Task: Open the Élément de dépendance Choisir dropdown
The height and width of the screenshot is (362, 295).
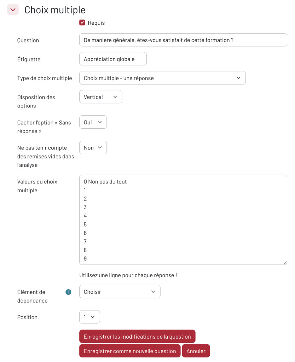Action: [x=120, y=292]
